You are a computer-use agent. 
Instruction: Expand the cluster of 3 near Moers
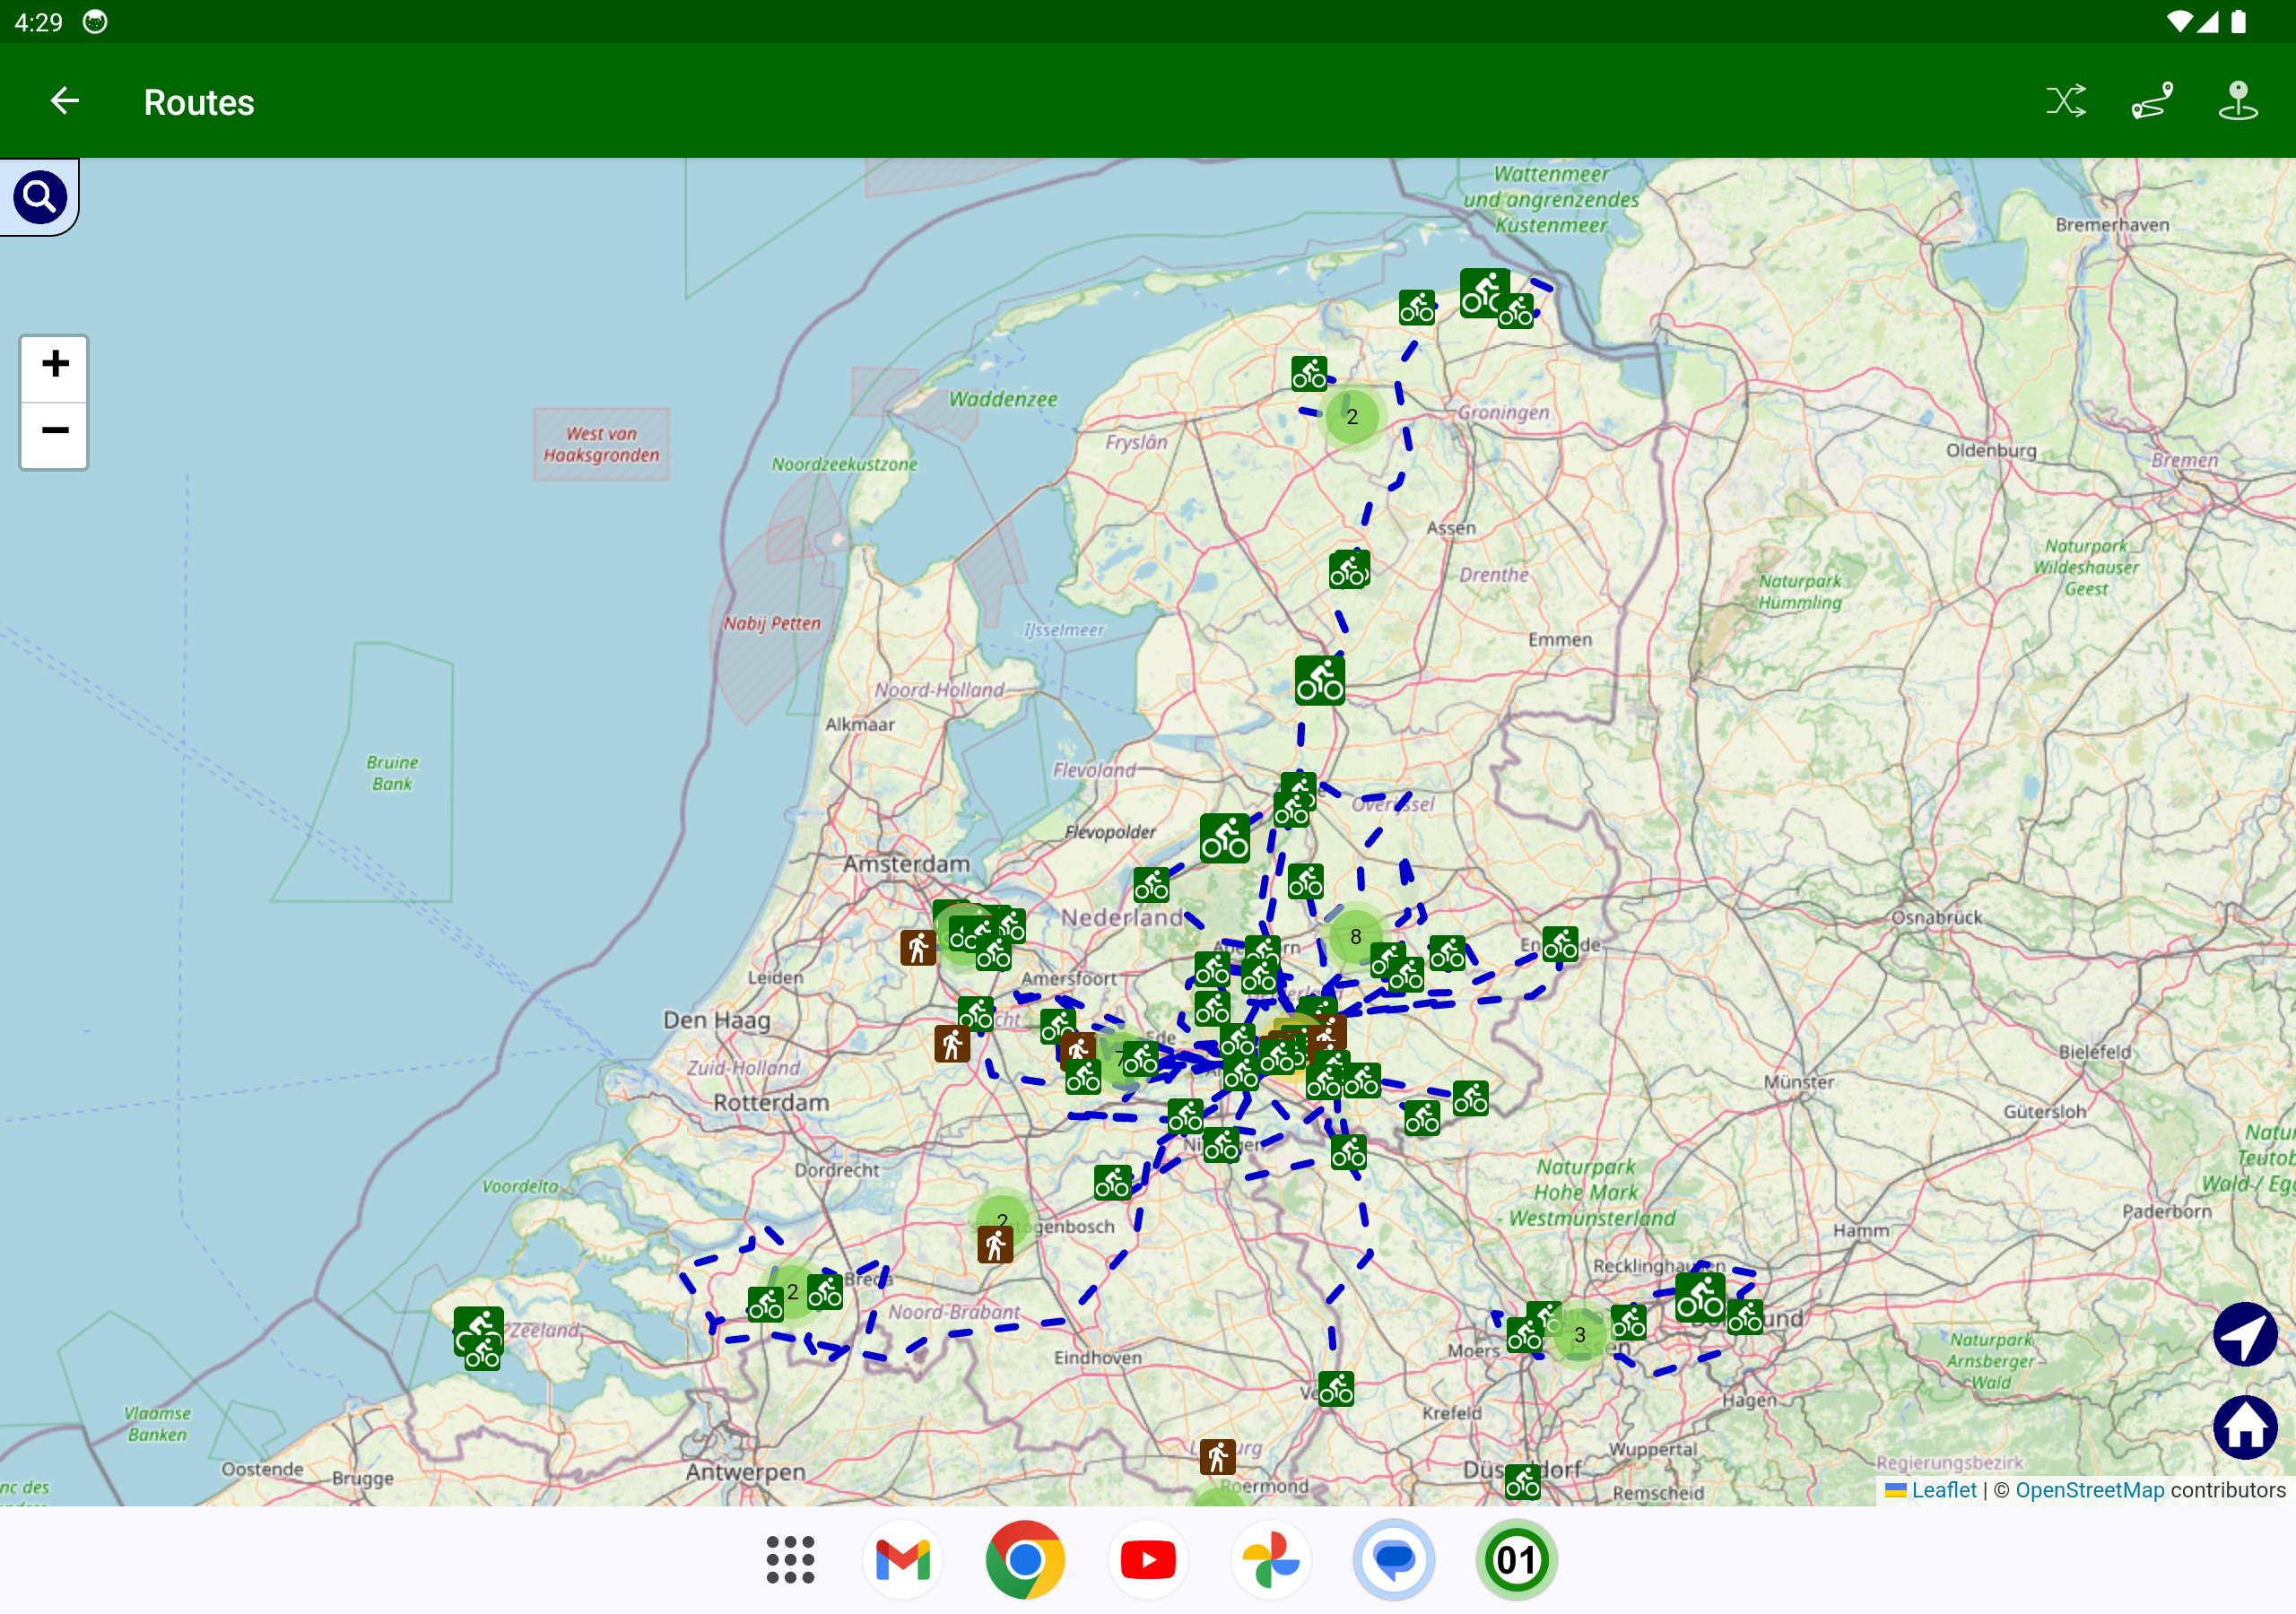click(x=1579, y=1335)
